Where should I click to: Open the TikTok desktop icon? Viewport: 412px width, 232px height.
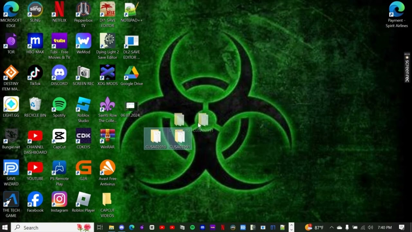pyautogui.click(x=35, y=75)
